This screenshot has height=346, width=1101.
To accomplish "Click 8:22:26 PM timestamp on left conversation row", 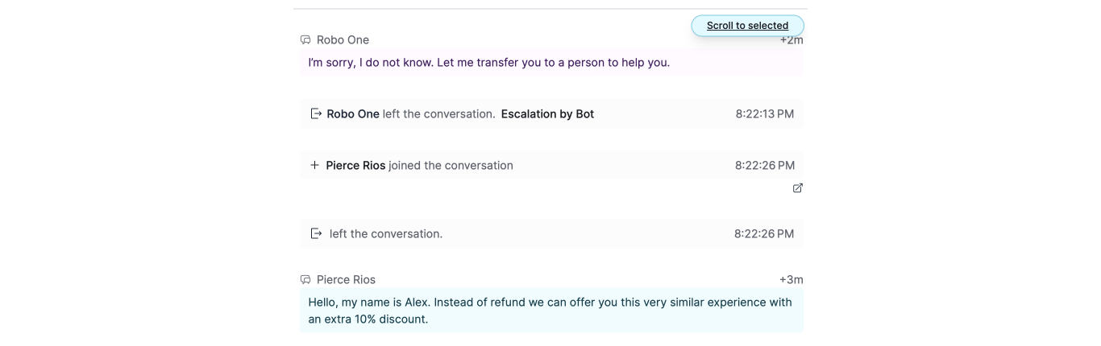I will pos(764,234).
